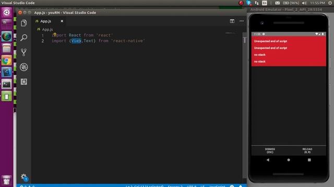Dismiss the red error screen in emulator
This screenshot has width=334, height=187.
(x=270, y=151)
